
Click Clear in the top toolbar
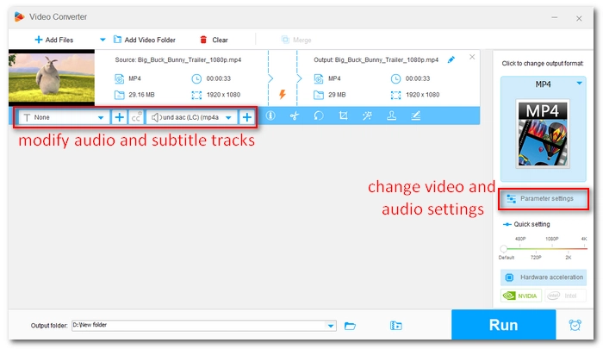coord(214,40)
